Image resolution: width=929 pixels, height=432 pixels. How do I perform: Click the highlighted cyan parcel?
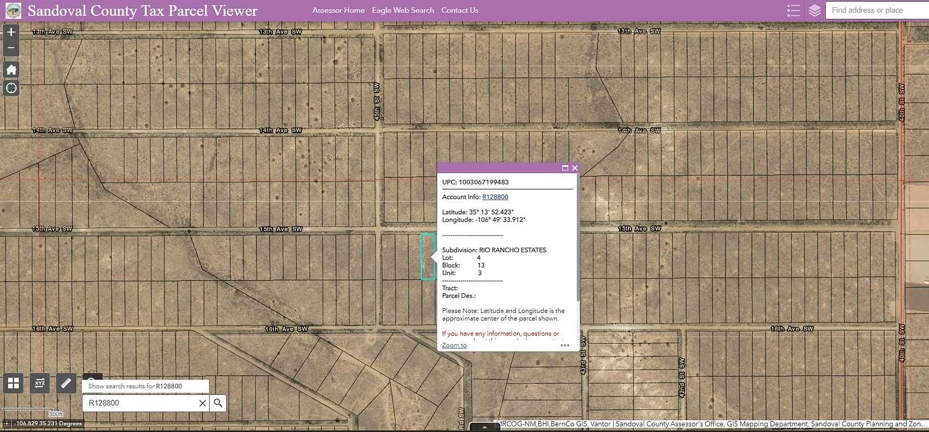pyautogui.click(x=427, y=257)
